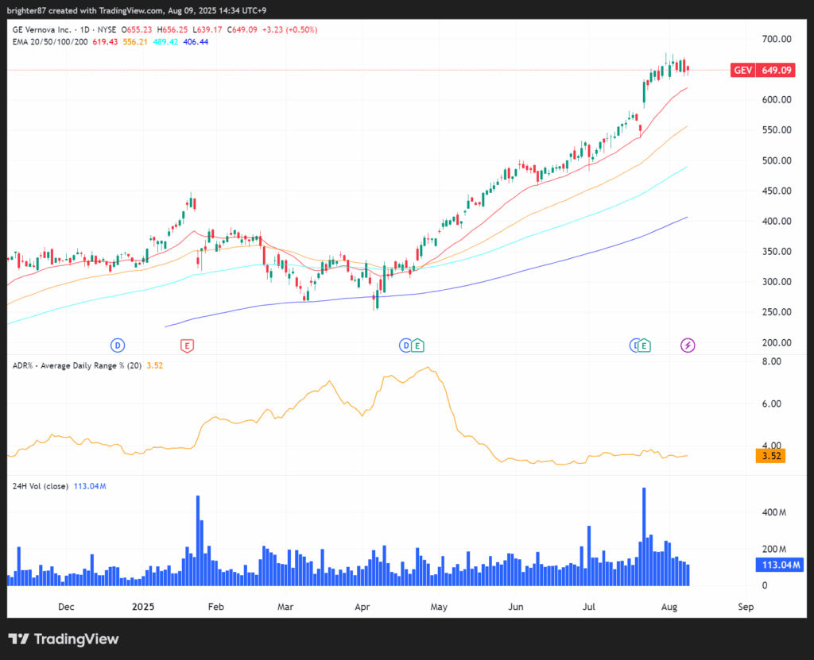Click the purple lightning event marker in August
The image size is (814, 660).
pyautogui.click(x=688, y=345)
